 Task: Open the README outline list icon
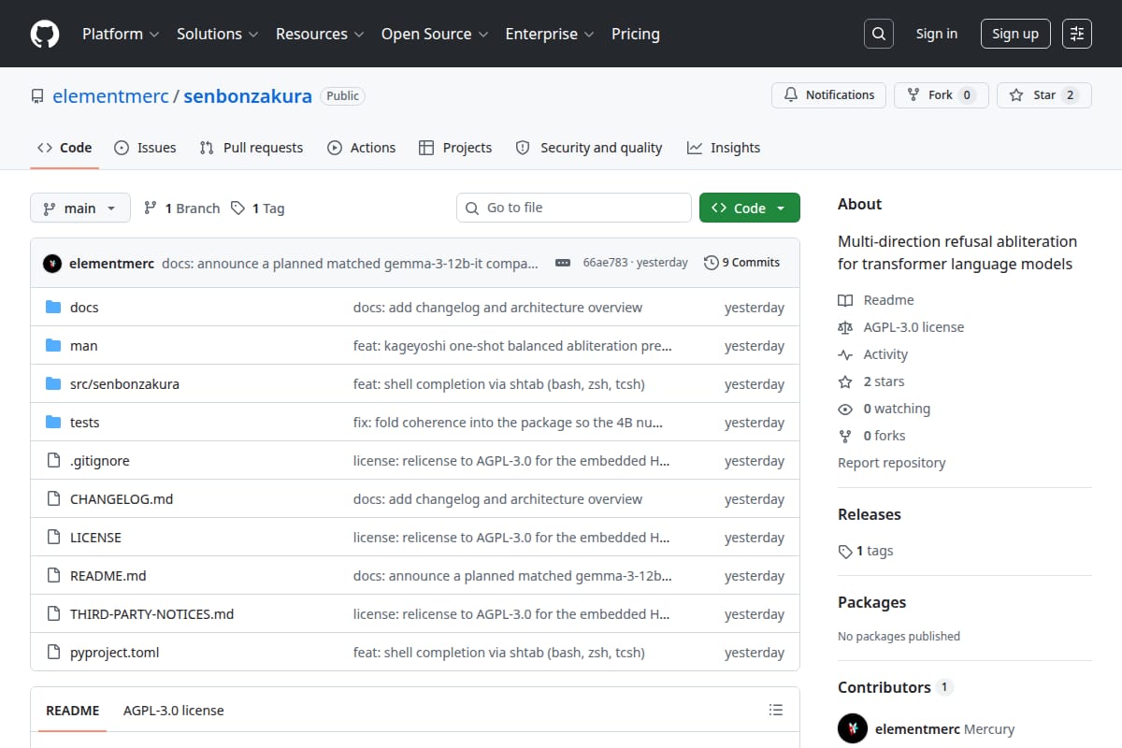tap(775, 711)
